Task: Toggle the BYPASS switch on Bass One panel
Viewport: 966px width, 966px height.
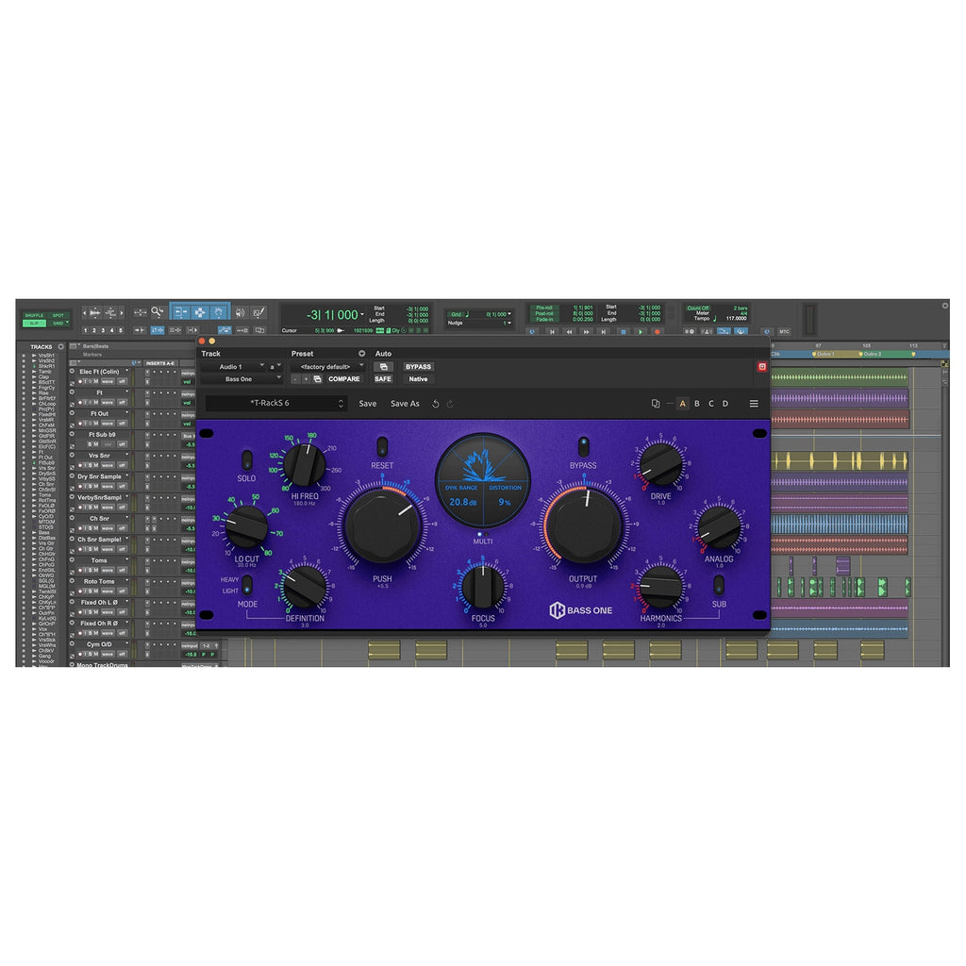Action: [583, 446]
